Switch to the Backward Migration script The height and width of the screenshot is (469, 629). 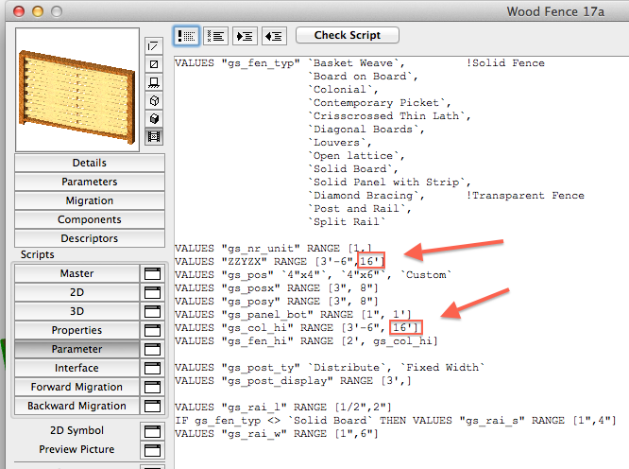77,406
